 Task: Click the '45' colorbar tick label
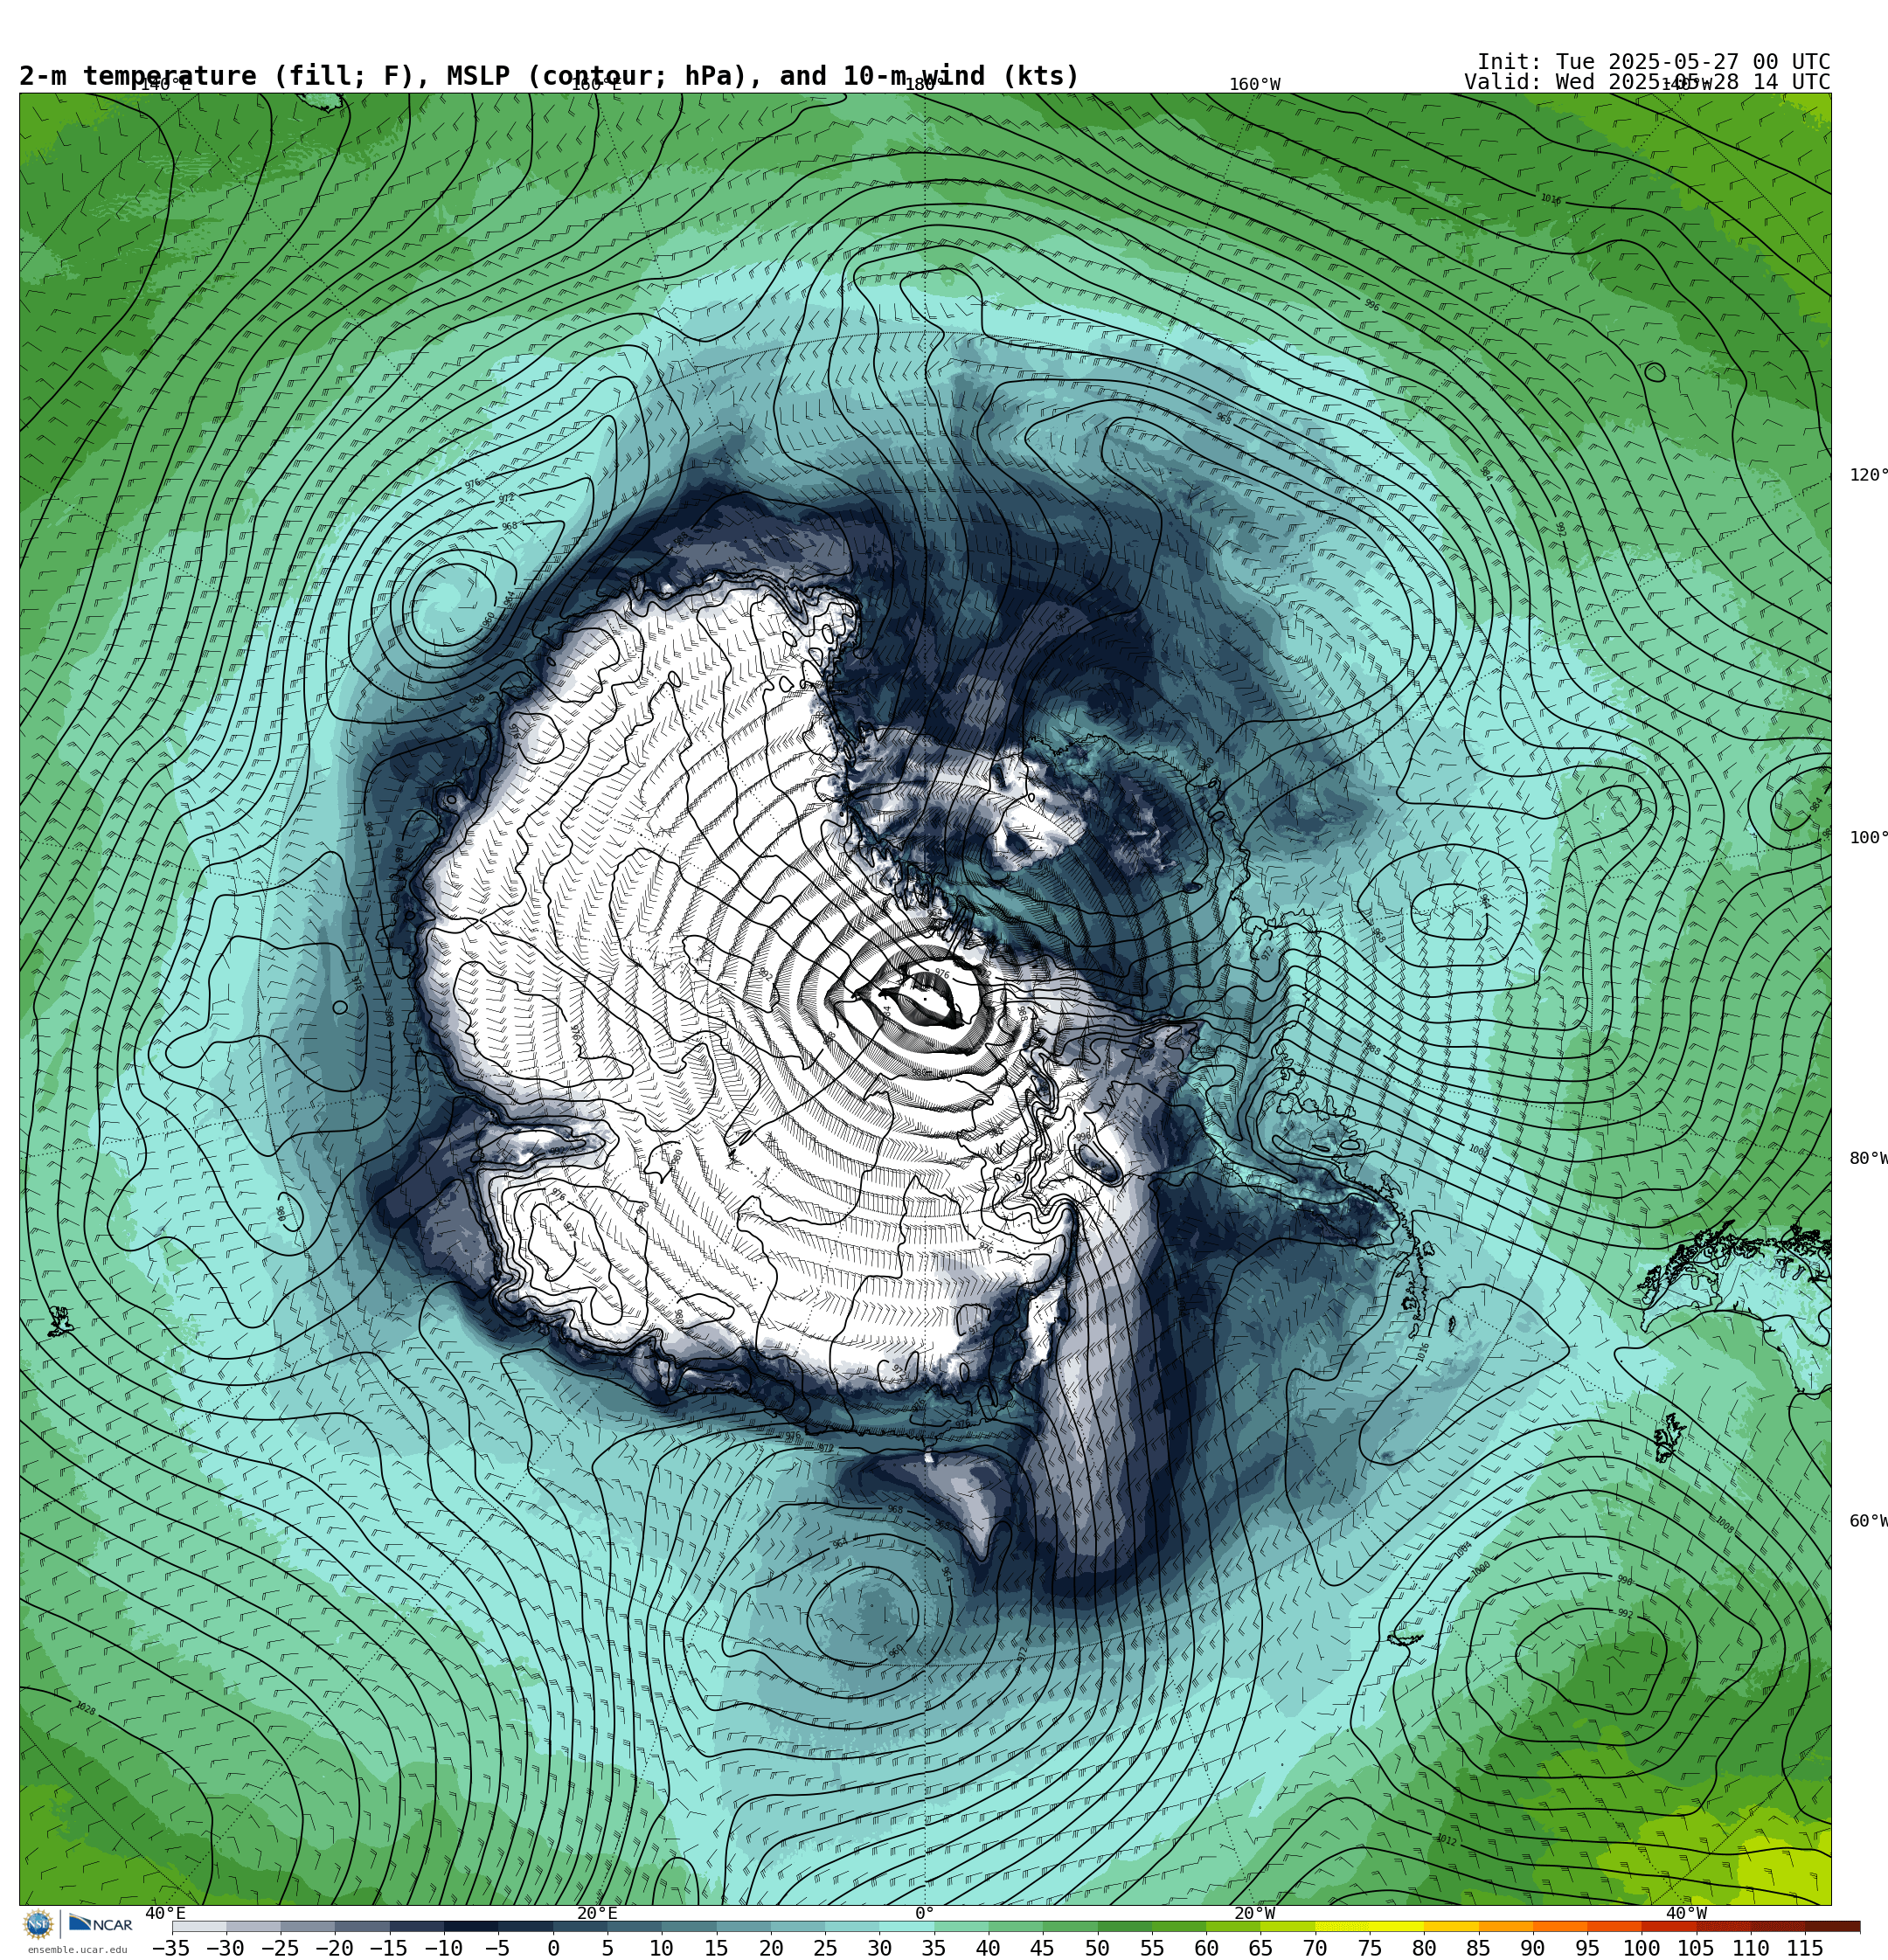pyautogui.click(x=1043, y=1948)
